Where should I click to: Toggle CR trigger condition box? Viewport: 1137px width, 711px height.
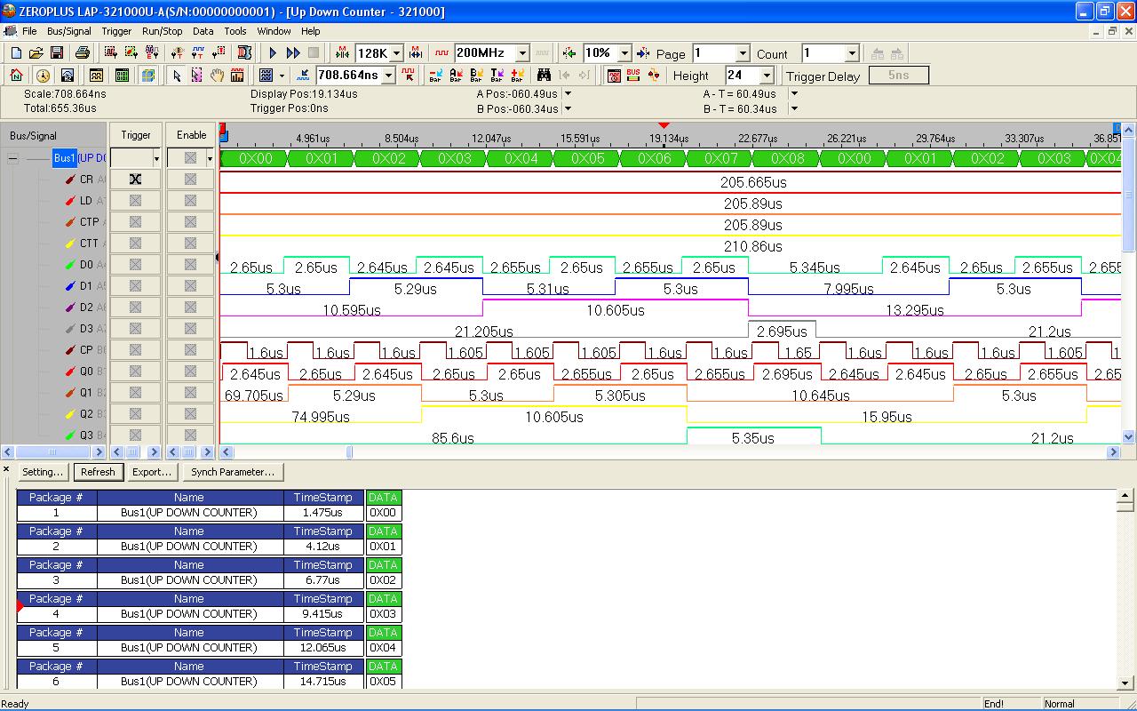click(135, 179)
